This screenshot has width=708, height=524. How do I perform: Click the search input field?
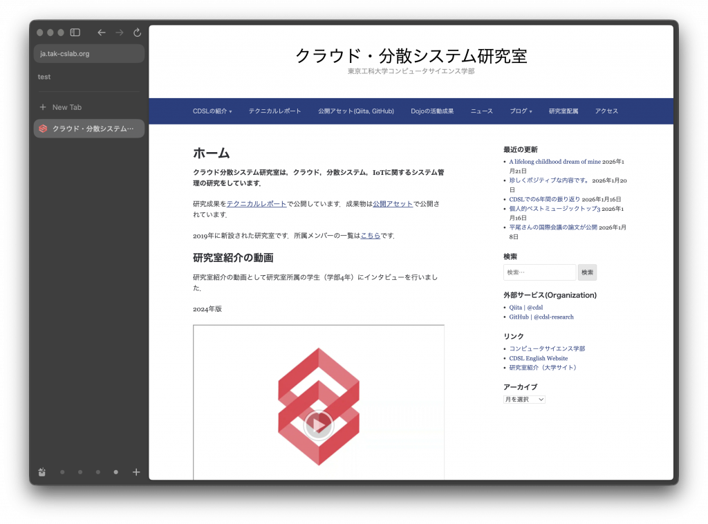[x=539, y=272]
